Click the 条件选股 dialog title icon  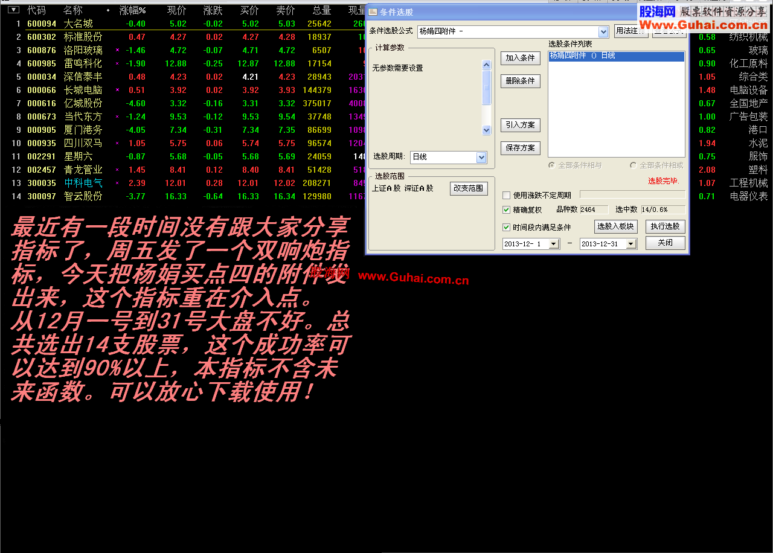(x=373, y=12)
